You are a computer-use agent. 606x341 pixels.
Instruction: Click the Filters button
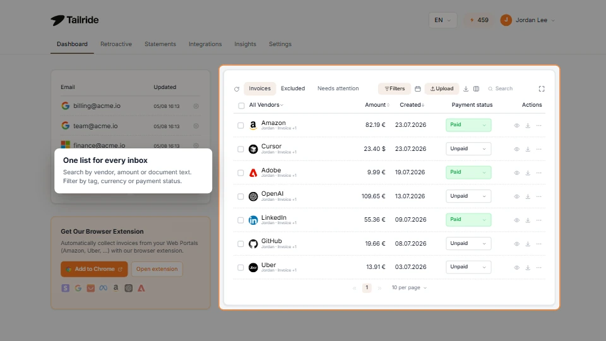click(x=394, y=88)
